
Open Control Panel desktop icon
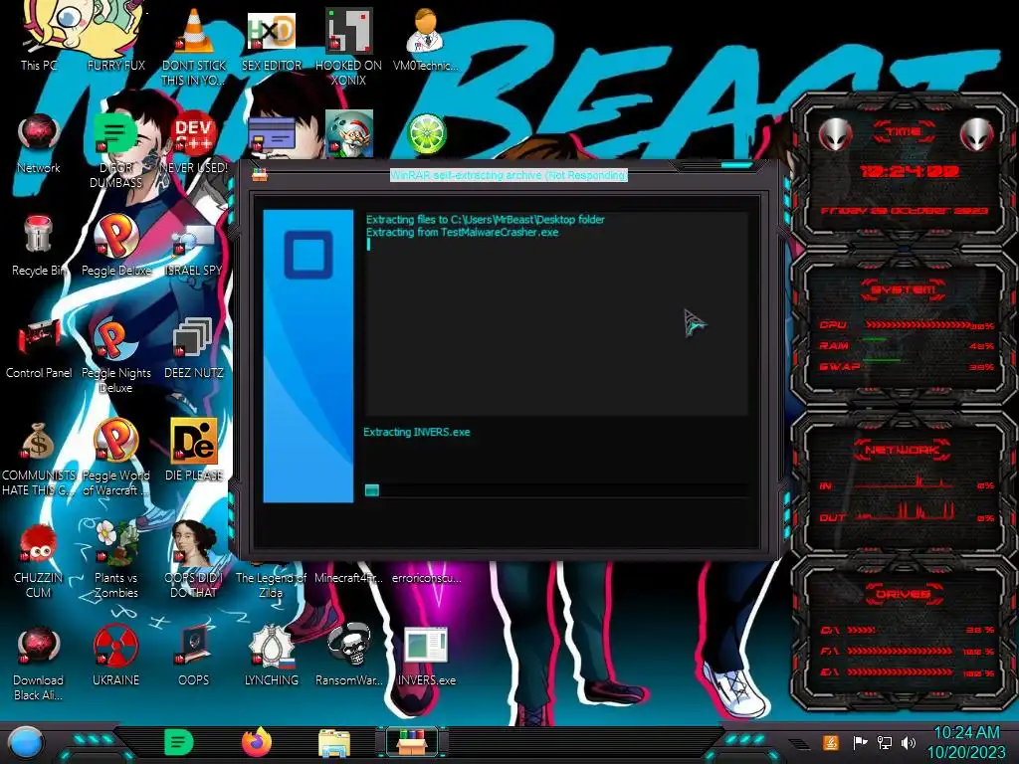(x=39, y=348)
